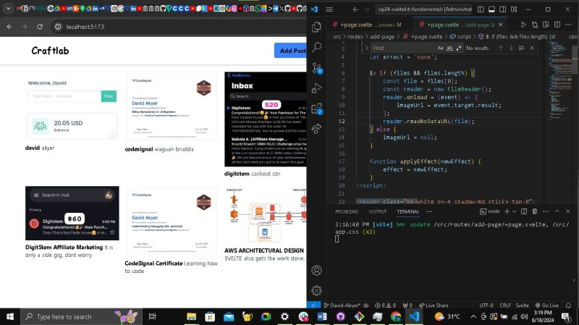
Task: Split the terminal panel
Action: [x=523, y=211]
